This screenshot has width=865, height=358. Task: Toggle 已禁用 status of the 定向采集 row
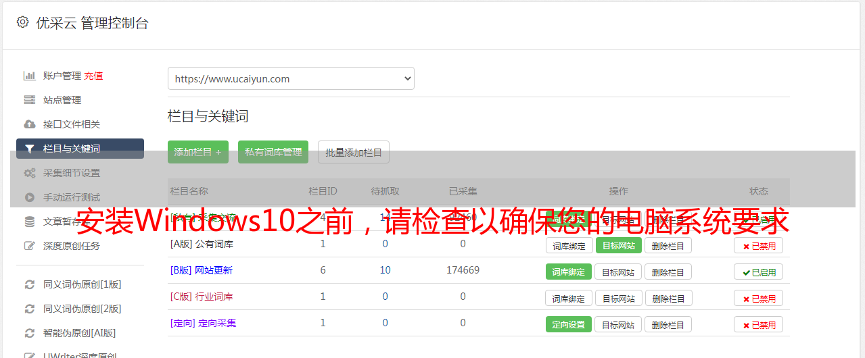tap(759, 324)
